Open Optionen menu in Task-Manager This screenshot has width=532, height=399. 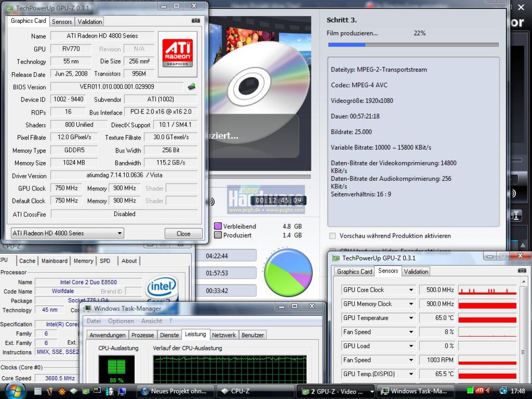[x=121, y=321]
